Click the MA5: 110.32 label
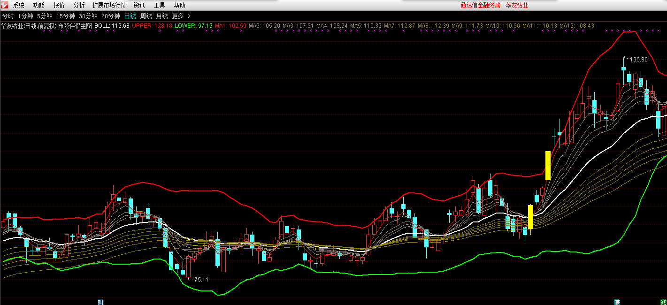 click(x=366, y=26)
